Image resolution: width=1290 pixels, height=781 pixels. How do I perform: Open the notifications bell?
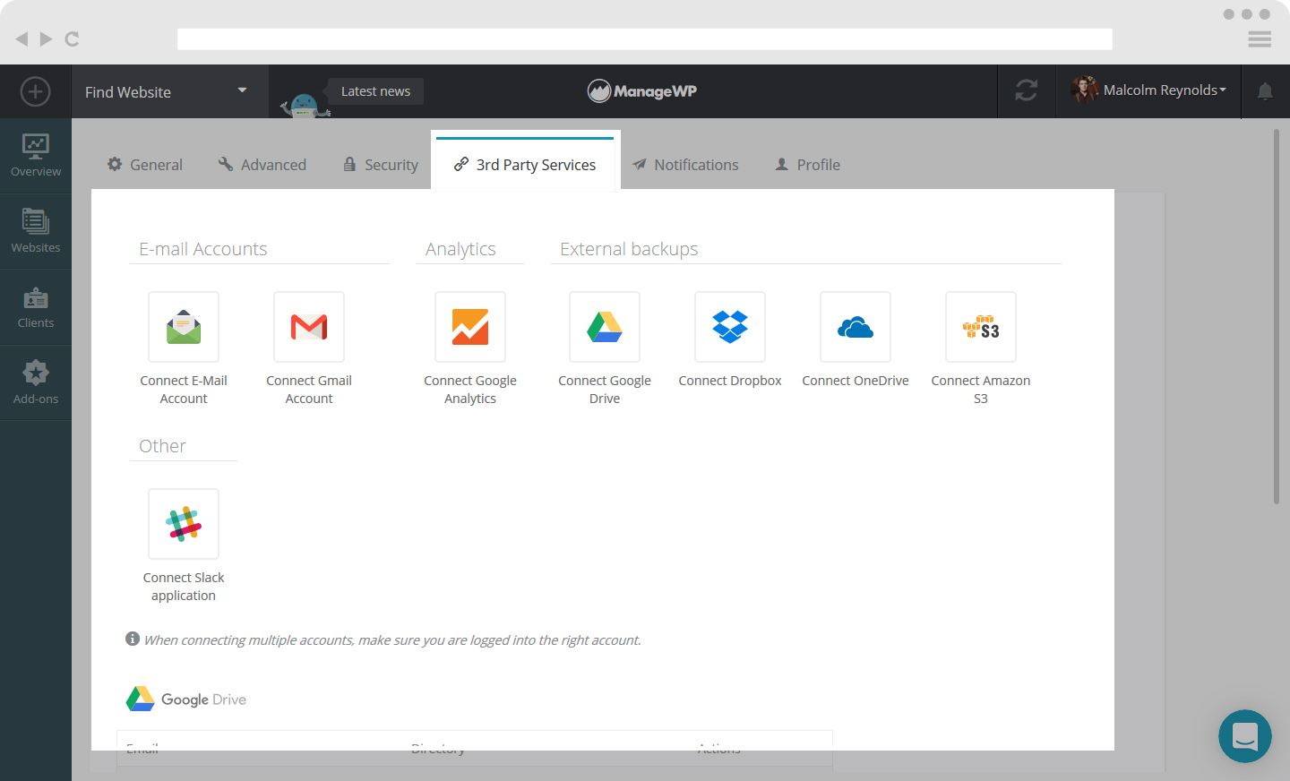(x=1265, y=91)
